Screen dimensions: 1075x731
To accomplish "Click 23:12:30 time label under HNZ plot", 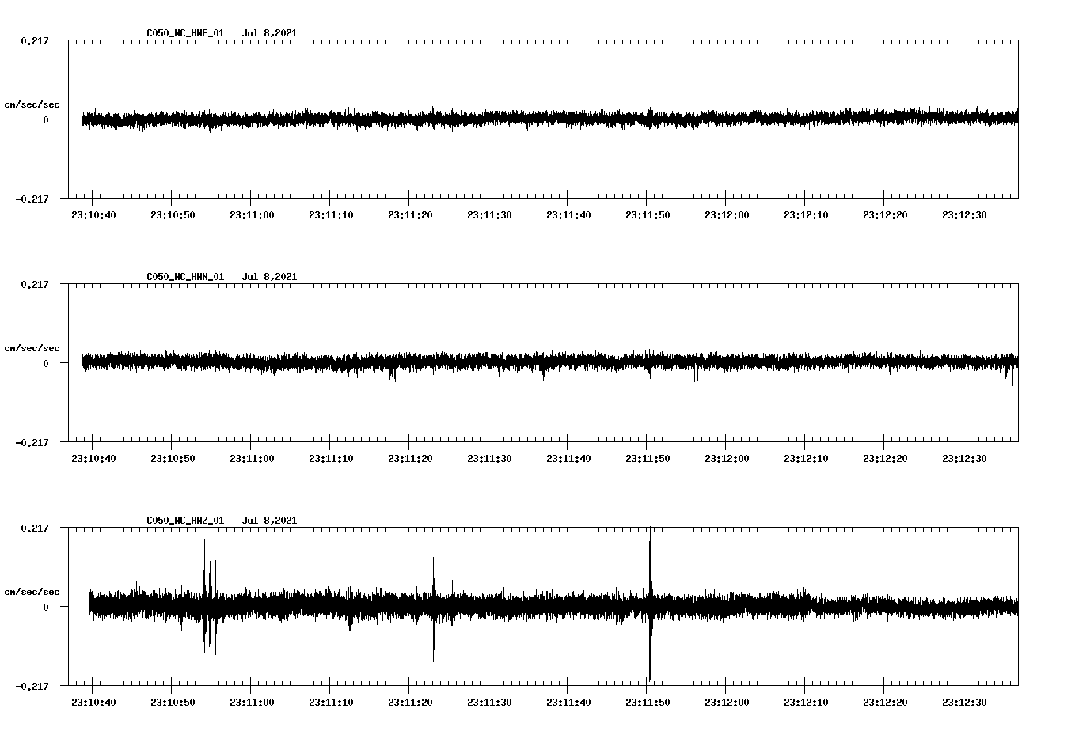I will (964, 702).
